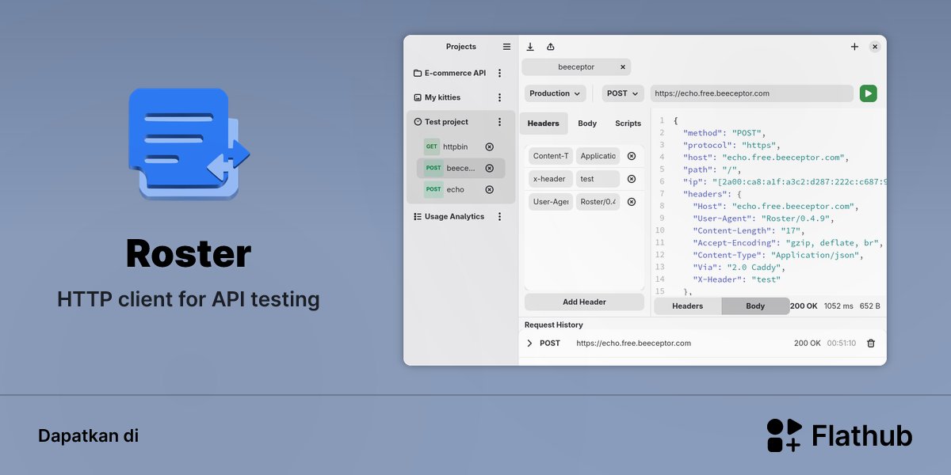Click the 1052 ms response time
Screen dimensions: 951x475
click(838, 306)
